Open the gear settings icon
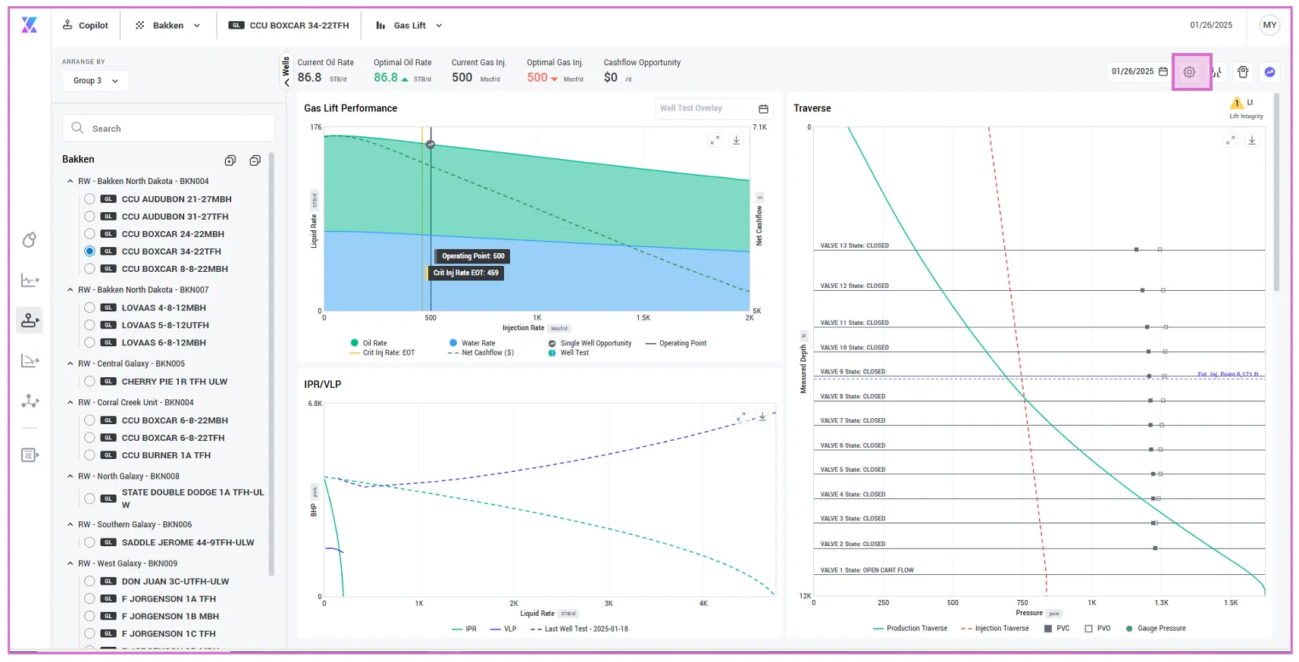The height and width of the screenshot is (662, 1299). click(x=1190, y=72)
